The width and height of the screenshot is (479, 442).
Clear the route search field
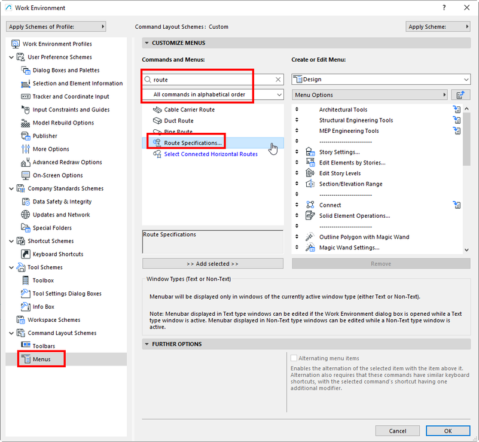(278, 80)
